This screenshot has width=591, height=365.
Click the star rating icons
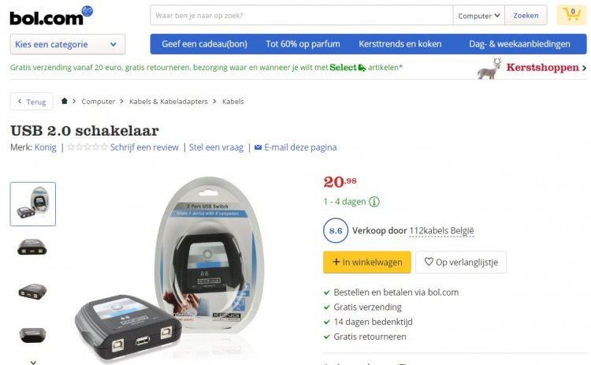pos(87,147)
